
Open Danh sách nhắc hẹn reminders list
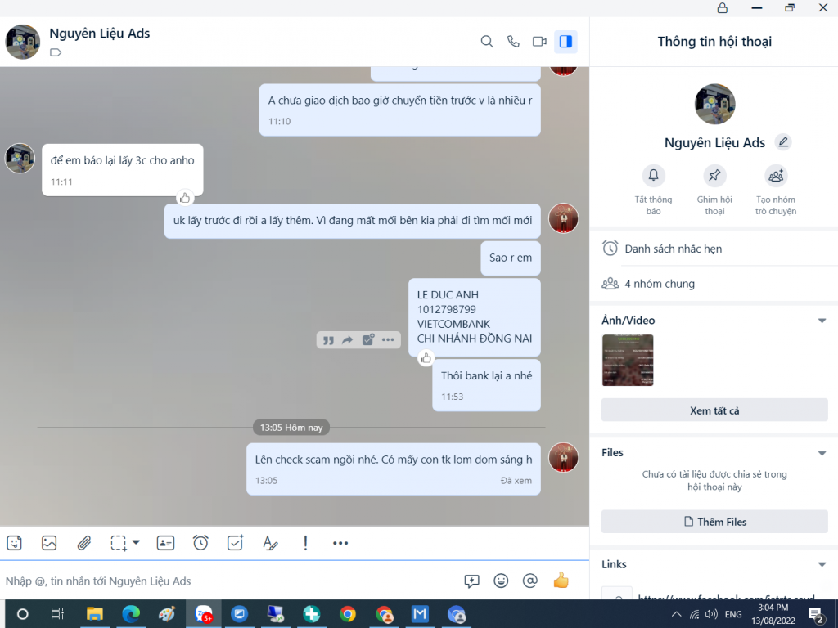[x=673, y=249]
